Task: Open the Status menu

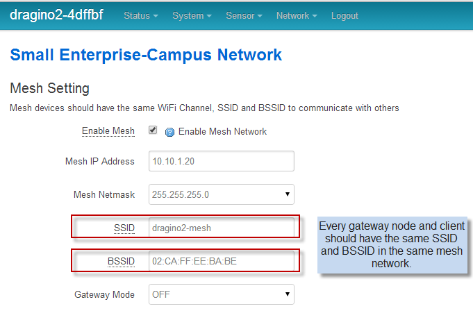Action: [x=141, y=16]
